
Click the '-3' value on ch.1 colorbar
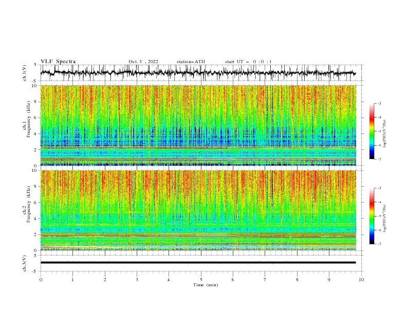379,103
